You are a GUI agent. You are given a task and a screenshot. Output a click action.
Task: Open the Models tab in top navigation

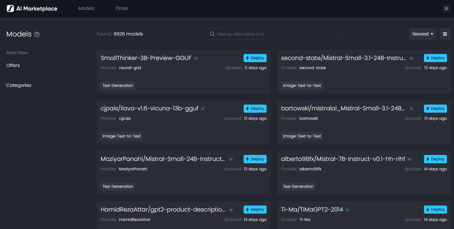point(87,8)
